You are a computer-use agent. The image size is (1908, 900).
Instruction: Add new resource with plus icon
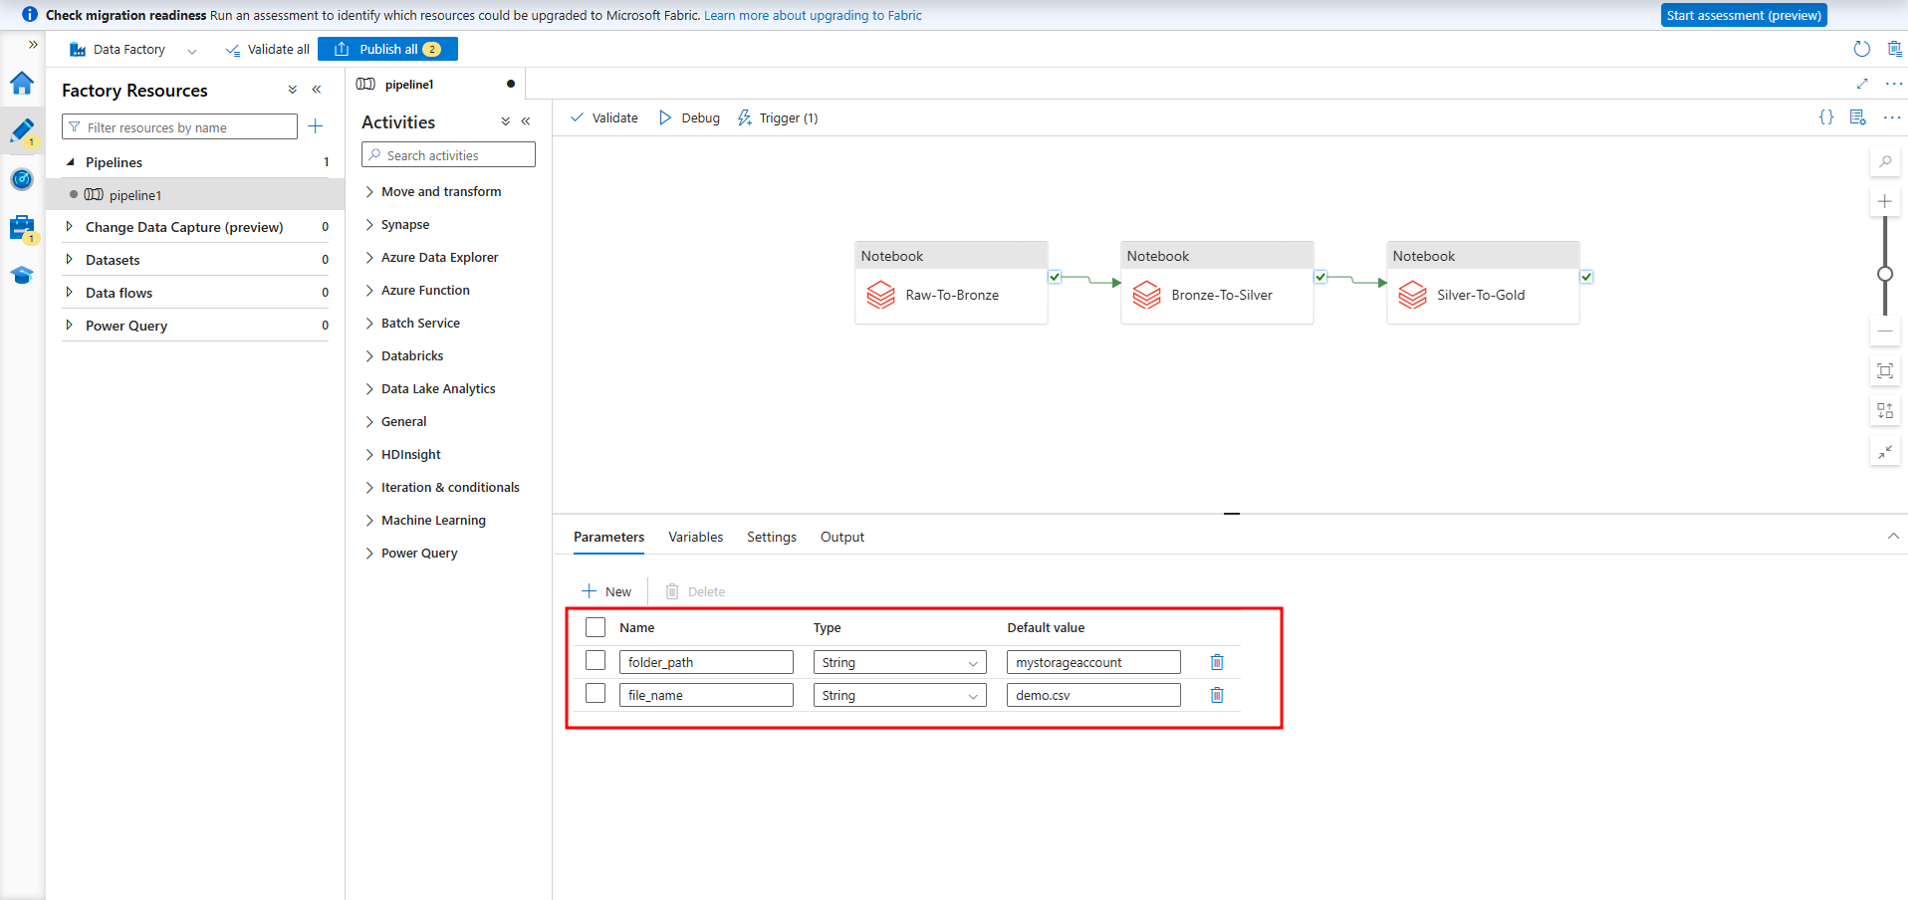click(x=316, y=126)
